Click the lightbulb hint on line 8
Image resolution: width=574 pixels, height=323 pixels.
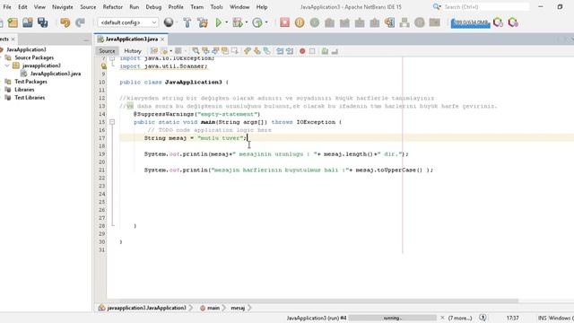(104, 66)
